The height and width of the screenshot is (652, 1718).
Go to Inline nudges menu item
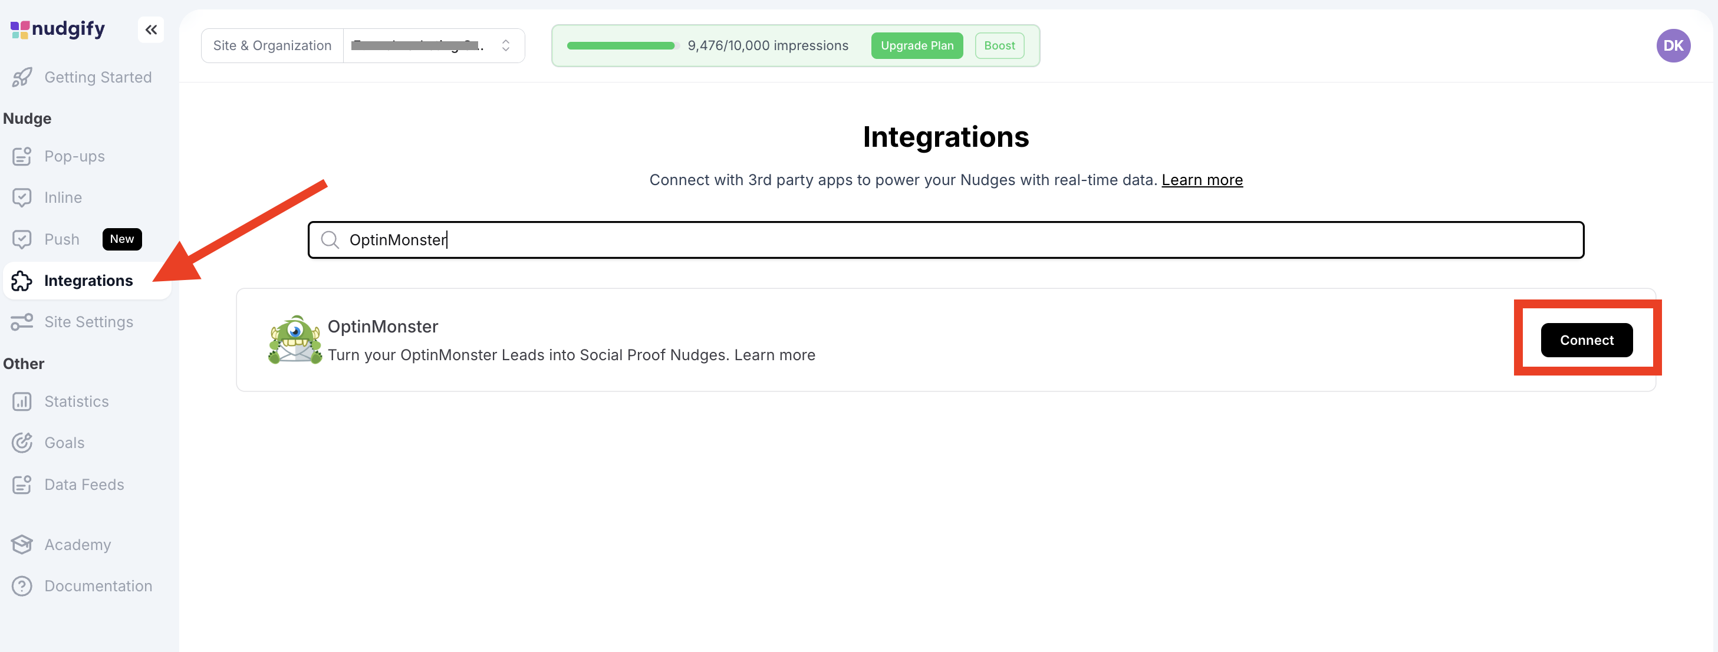pyautogui.click(x=62, y=197)
